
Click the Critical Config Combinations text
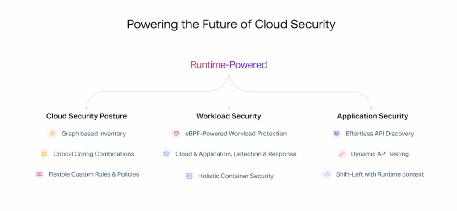(94, 154)
